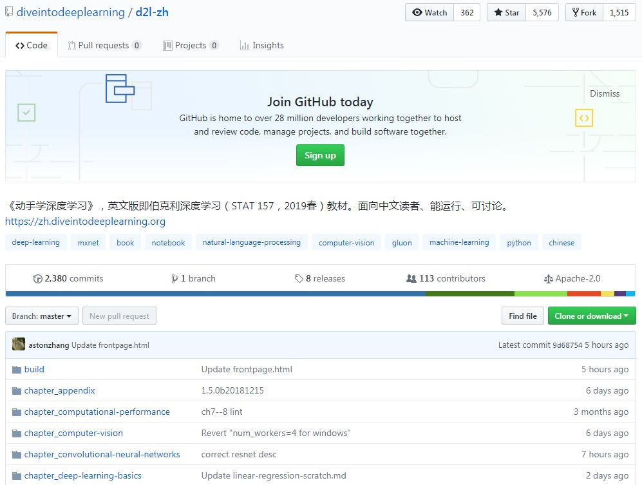Open the Branch: master dropdown

point(42,316)
